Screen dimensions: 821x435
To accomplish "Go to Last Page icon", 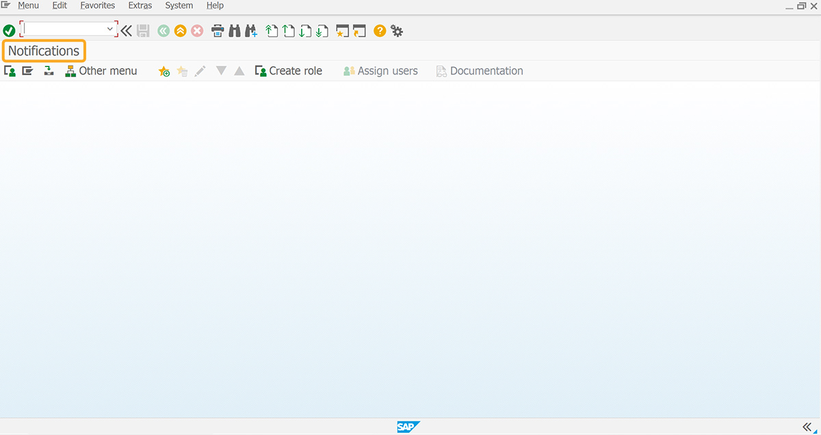I will 322,31.
